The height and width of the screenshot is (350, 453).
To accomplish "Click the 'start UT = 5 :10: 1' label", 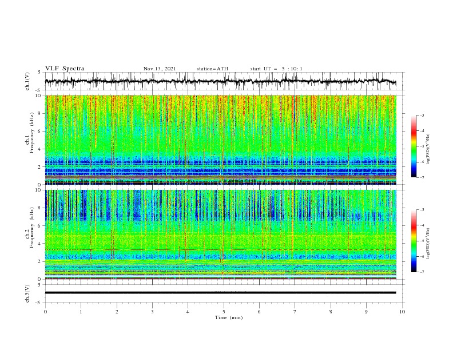I will (x=276, y=69).
